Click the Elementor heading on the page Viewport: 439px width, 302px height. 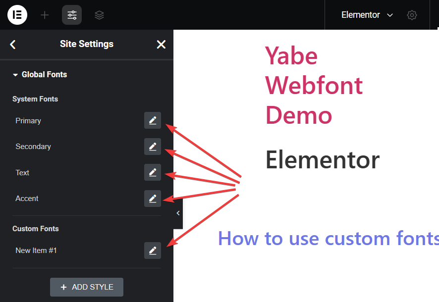[x=322, y=160]
